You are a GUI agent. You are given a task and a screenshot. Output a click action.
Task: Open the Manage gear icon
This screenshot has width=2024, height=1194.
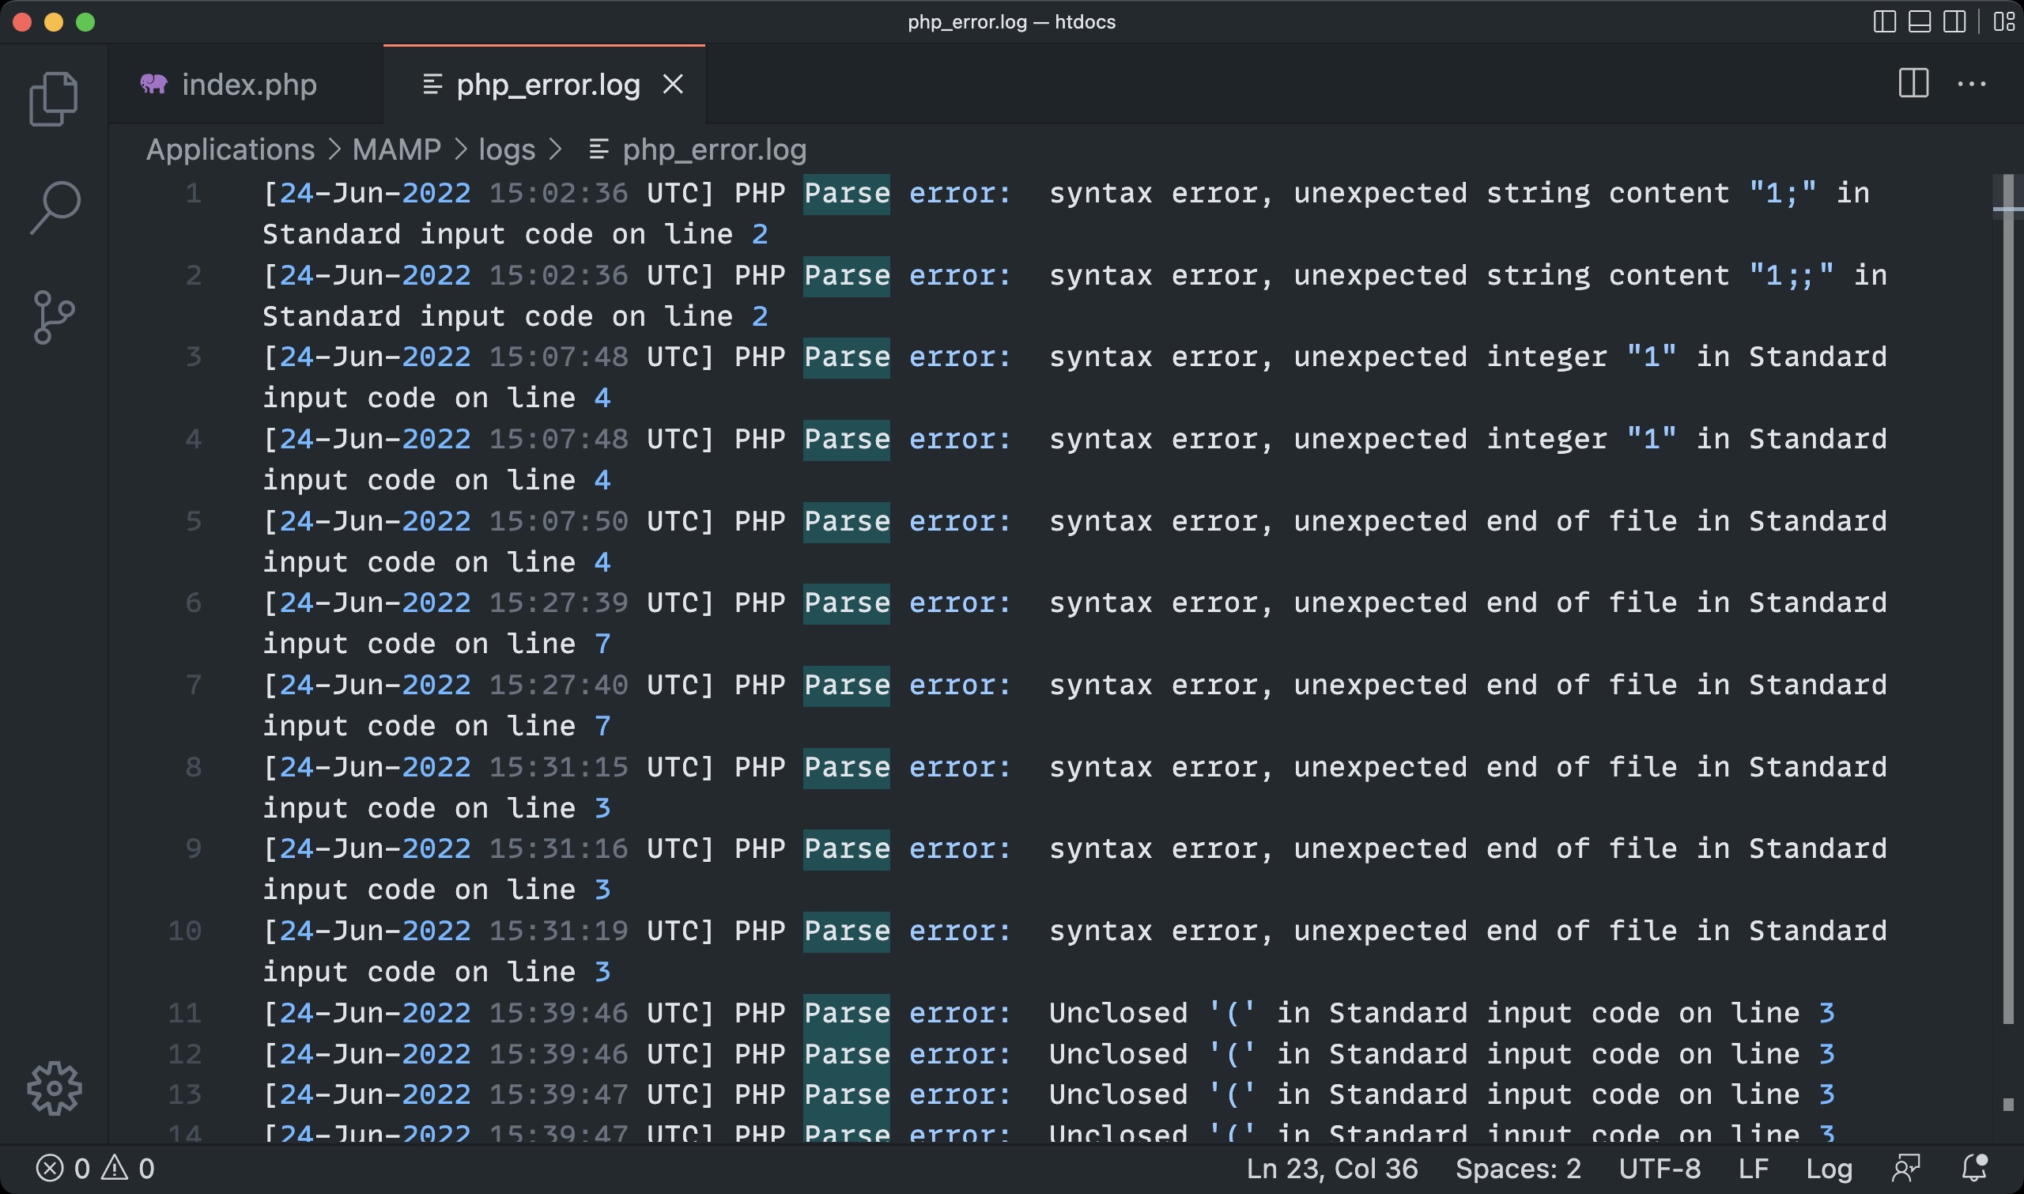[x=54, y=1088]
